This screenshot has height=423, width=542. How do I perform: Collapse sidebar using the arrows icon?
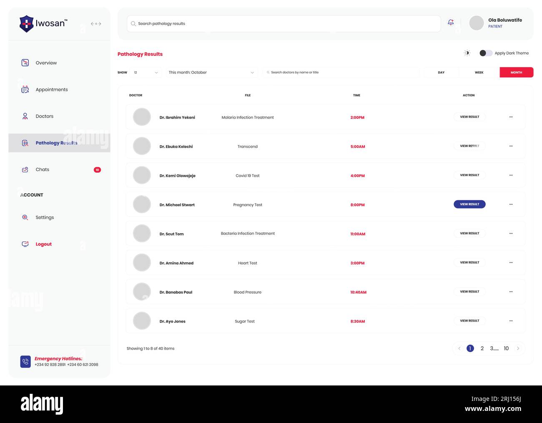96,24
